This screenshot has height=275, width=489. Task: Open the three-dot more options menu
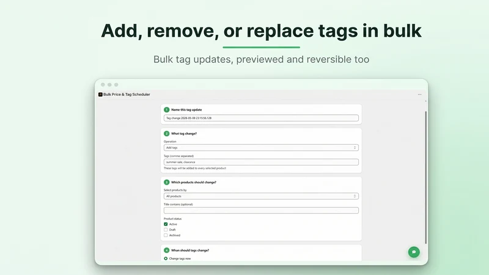[419, 95]
